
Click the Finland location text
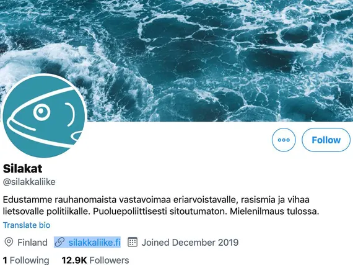pyautogui.click(x=32, y=243)
